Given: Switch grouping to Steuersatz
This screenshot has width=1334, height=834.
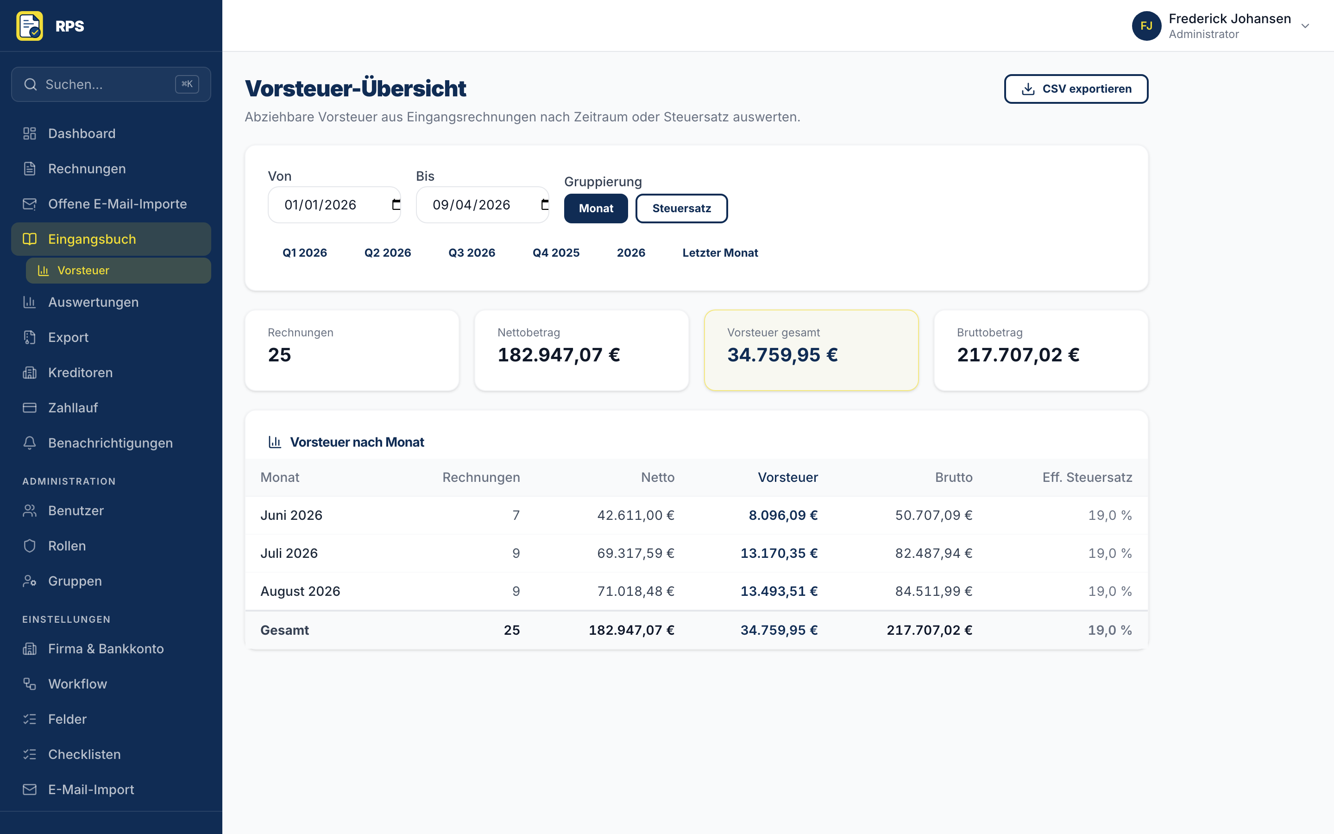Looking at the screenshot, I should [x=681, y=208].
